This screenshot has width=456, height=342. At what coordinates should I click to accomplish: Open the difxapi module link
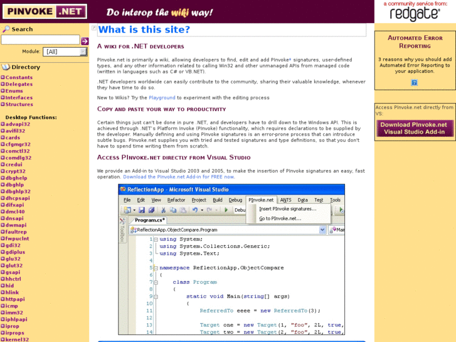[x=14, y=205]
